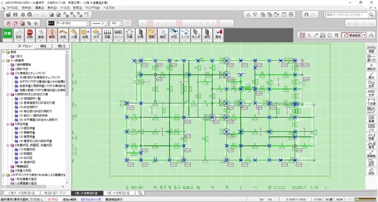Screen dimensions: 378x202
Task: Click the search magnifier icon
Action: point(371,15)
